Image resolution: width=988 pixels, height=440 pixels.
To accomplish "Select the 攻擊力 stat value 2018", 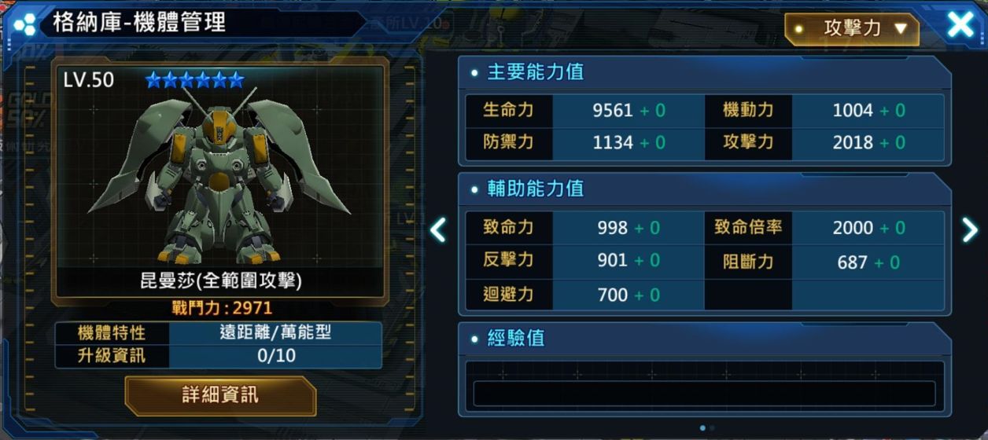I will tap(853, 143).
